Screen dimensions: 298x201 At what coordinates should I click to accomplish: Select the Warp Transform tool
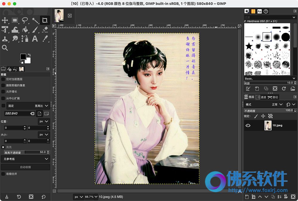click(15, 29)
